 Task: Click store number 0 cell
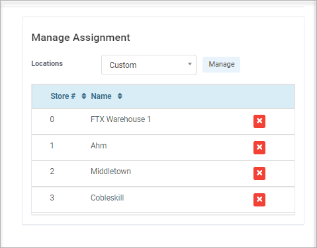click(52, 119)
